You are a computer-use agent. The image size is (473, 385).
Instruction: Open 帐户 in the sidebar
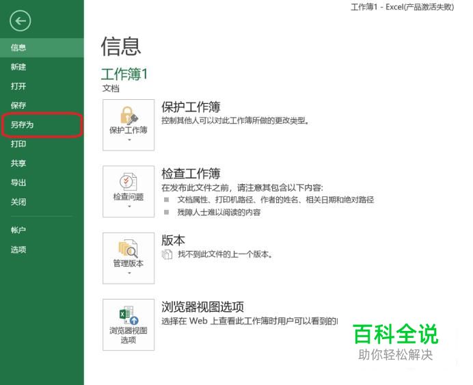click(x=18, y=230)
